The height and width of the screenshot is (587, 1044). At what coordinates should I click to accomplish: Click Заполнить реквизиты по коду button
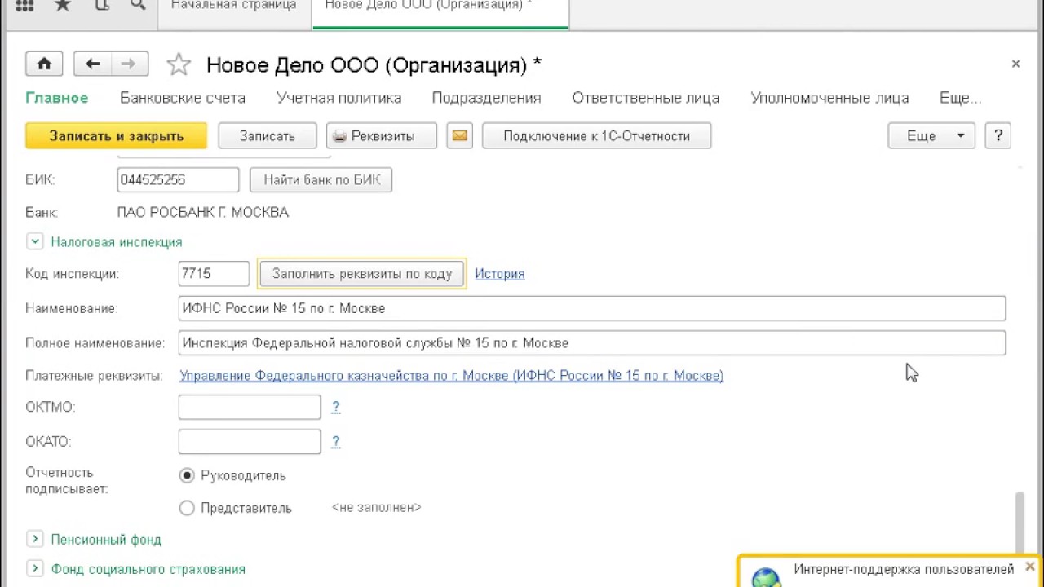[x=361, y=274]
